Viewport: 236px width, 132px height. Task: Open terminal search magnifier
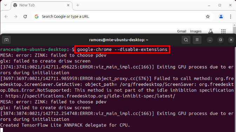[x=186, y=40]
